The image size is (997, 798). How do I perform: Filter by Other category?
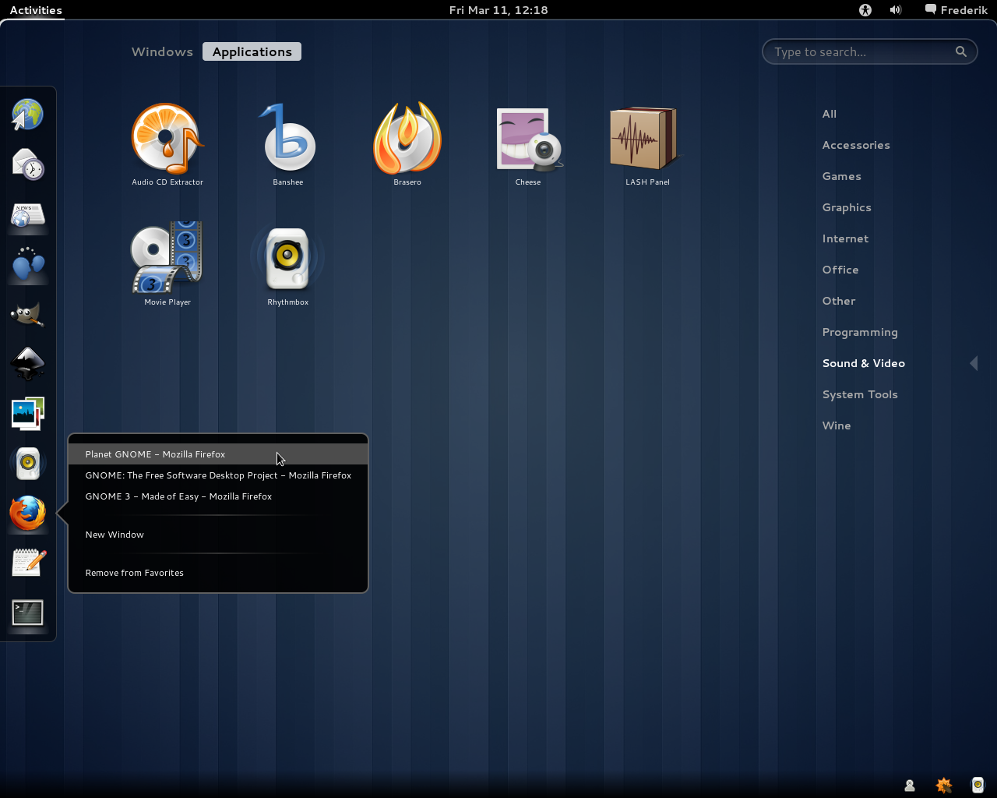point(839,301)
